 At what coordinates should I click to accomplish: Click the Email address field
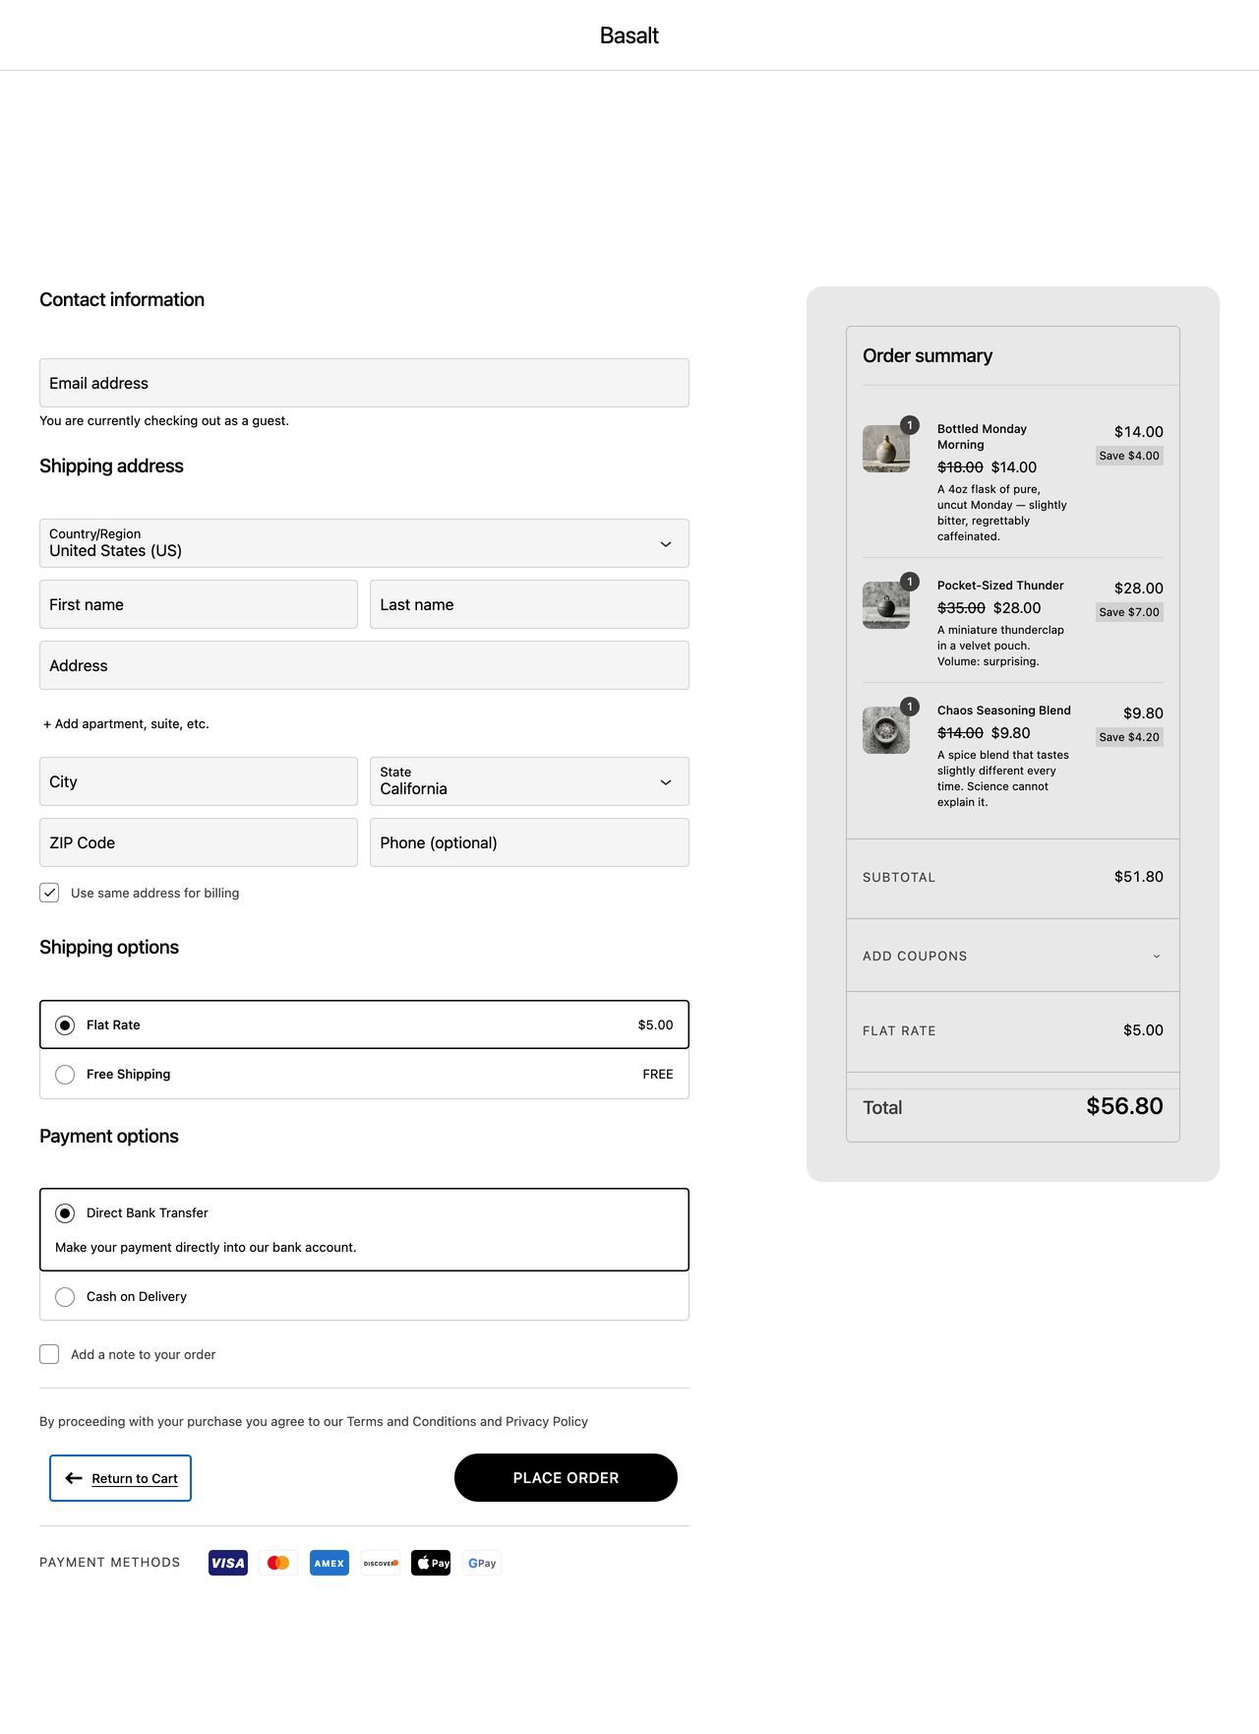coord(364,383)
